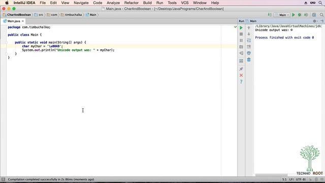The image size is (325, 183).
Task: Click the com breadcrumb folder
Action: (x=52, y=15)
